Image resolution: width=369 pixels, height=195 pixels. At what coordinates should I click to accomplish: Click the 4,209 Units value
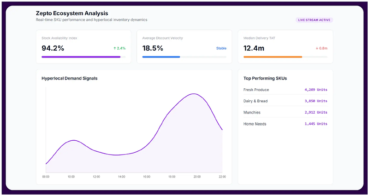[x=316, y=90]
